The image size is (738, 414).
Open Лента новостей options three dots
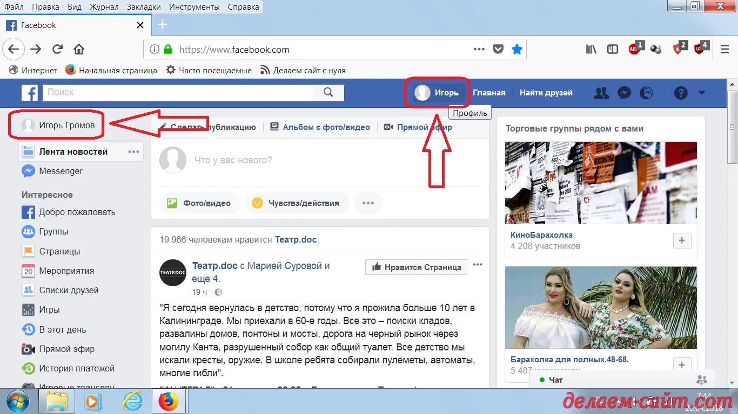coord(133,152)
